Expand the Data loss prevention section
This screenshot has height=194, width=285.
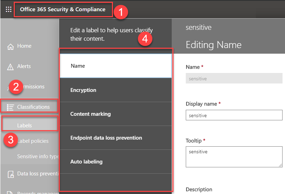pyautogui.click(x=37, y=173)
